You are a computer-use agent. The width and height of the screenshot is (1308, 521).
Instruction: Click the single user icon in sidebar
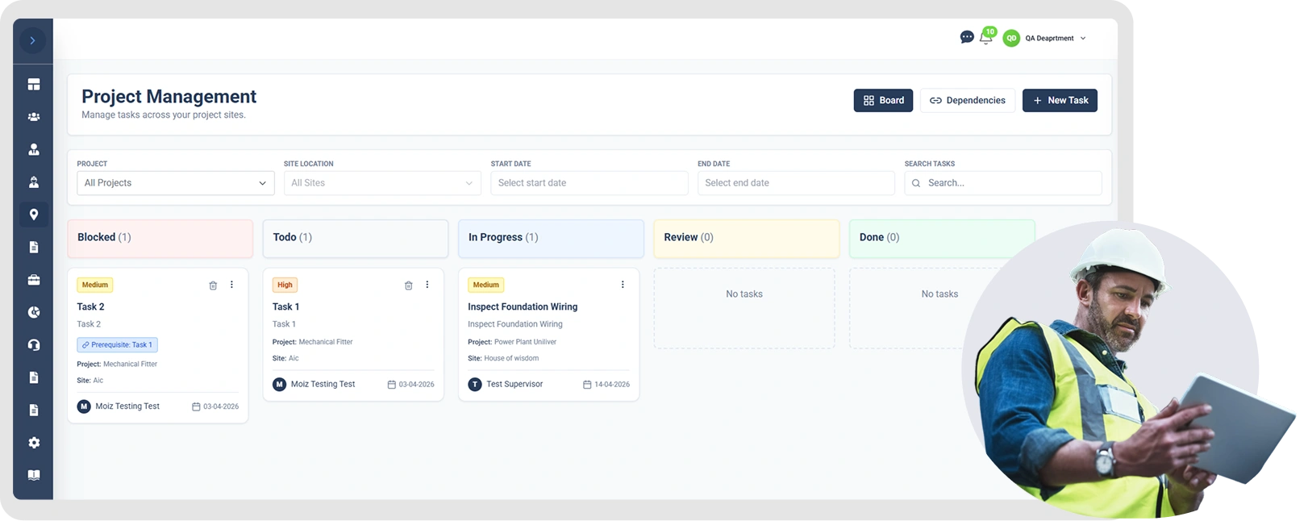pos(34,149)
